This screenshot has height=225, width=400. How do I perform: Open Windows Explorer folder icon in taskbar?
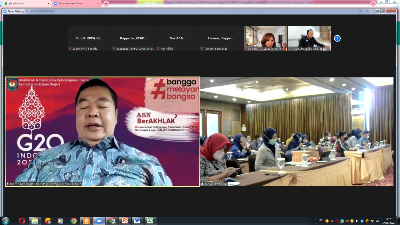(35, 221)
